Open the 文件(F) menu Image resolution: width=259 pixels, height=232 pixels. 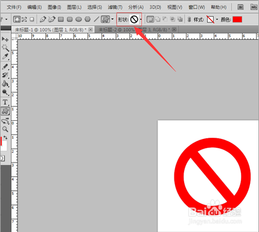point(14,7)
